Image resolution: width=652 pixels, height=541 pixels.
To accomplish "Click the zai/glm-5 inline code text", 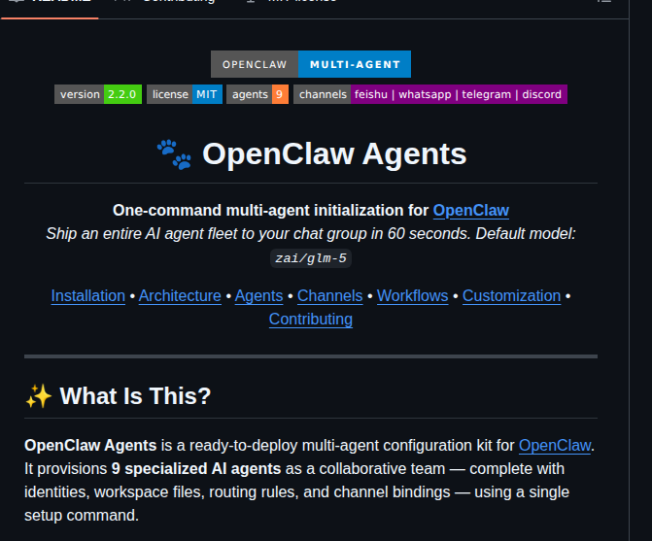I will click(x=311, y=258).
